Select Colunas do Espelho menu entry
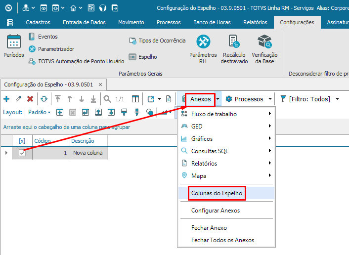Viewport: 349px width, 255px height. point(217,193)
